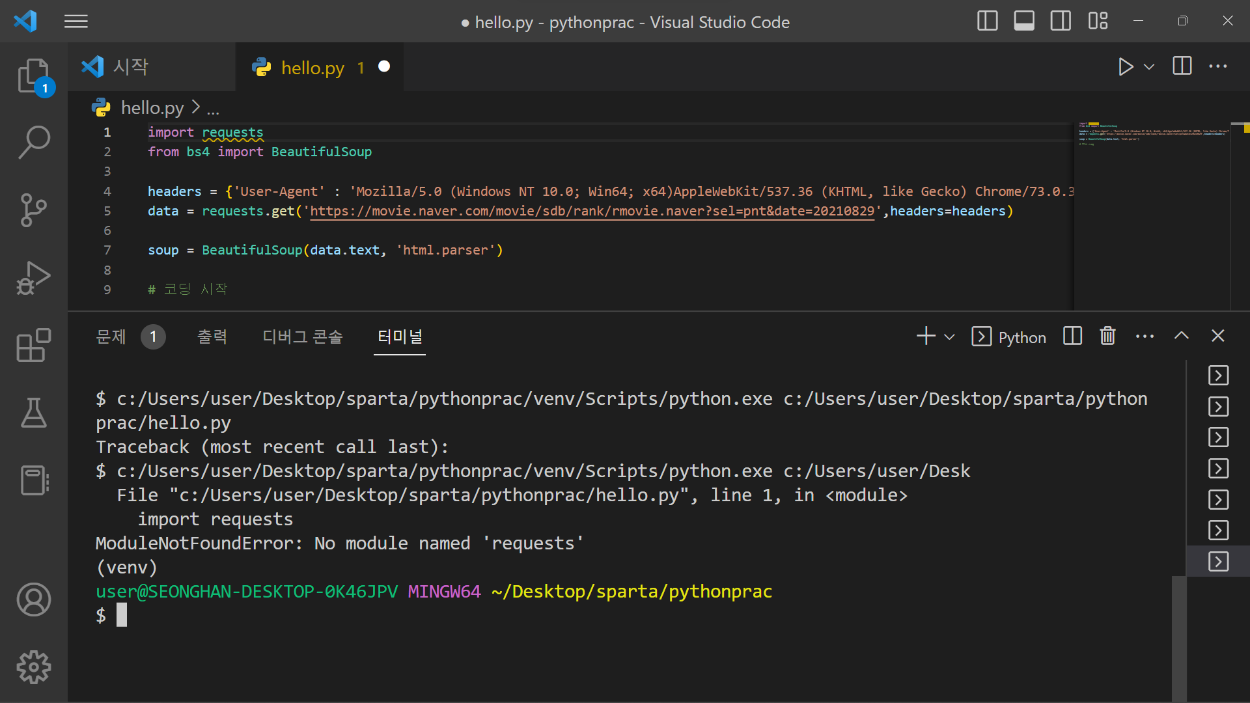Select the sixth terminal in list

click(1218, 531)
